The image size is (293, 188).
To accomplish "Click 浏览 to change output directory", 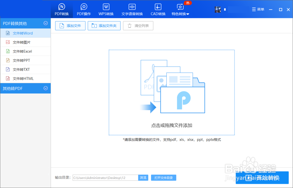I will (143, 177).
